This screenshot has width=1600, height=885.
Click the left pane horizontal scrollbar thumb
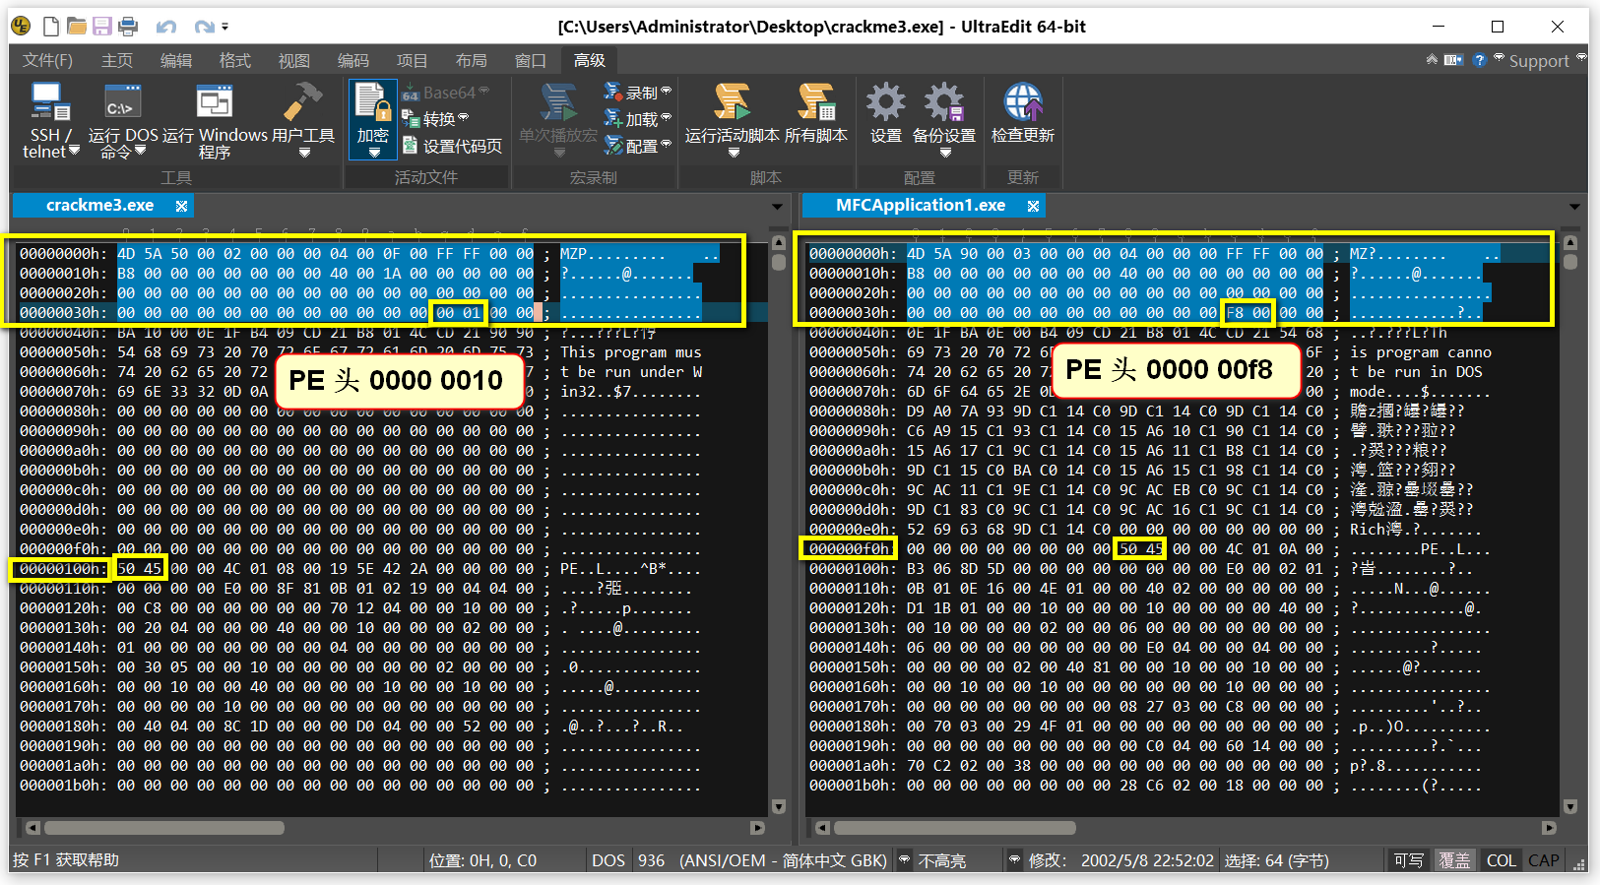[164, 828]
